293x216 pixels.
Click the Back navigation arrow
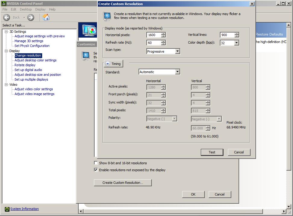tap(7, 17)
